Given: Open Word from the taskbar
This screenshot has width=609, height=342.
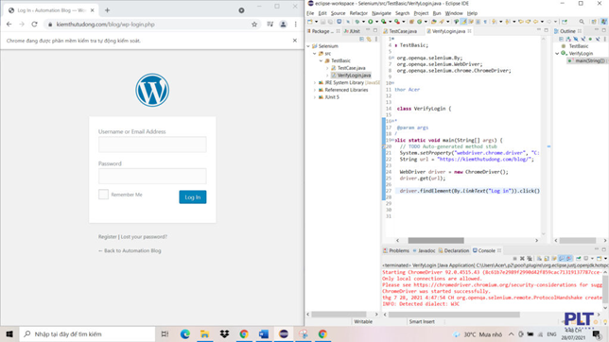Looking at the screenshot, I should [x=264, y=333].
